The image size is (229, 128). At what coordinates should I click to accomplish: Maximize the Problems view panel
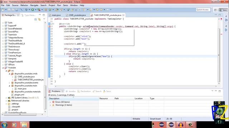coord(220,91)
